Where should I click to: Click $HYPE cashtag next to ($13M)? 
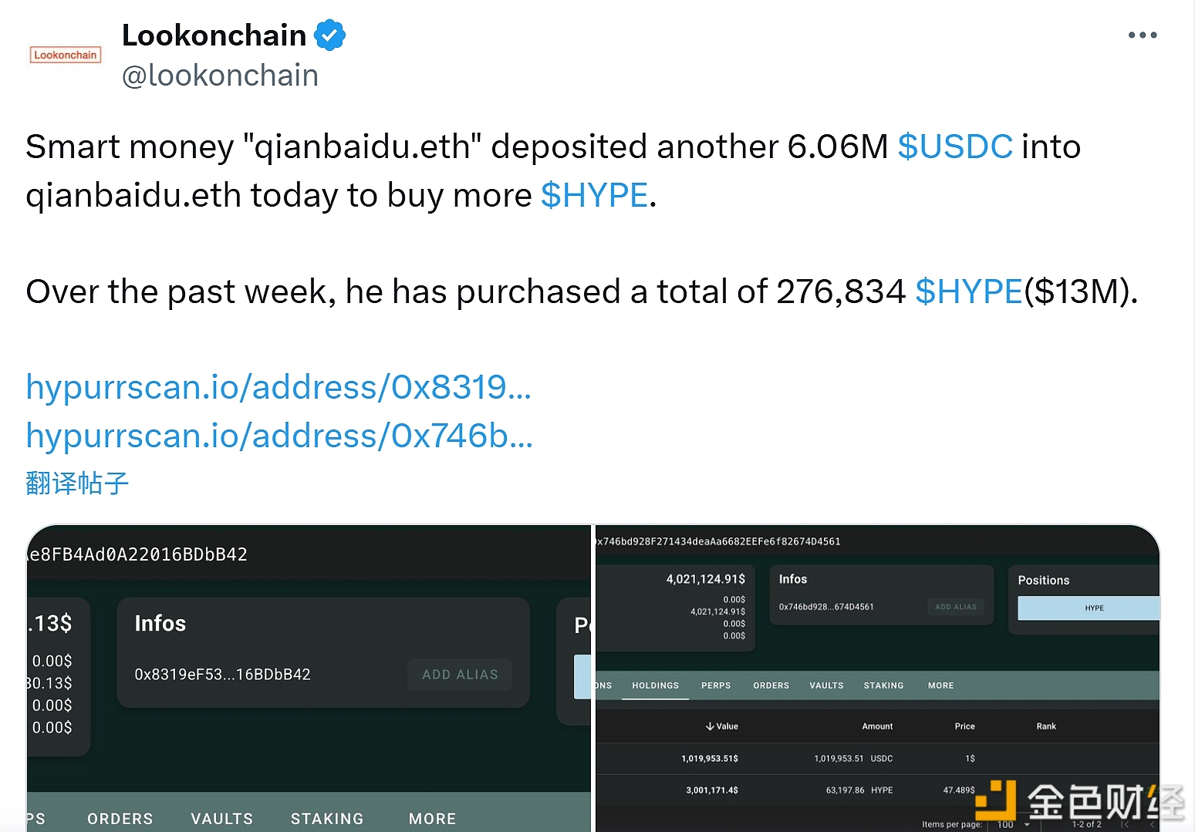968,291
